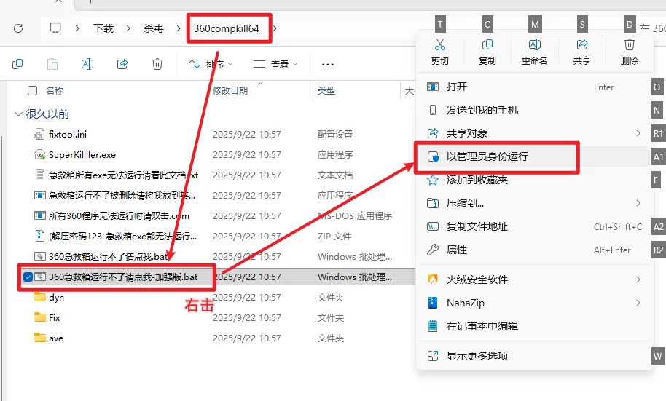Screen dimensions: 666x401
Task: Select 添加到收藏夹 menu entry
Action: 534,180
